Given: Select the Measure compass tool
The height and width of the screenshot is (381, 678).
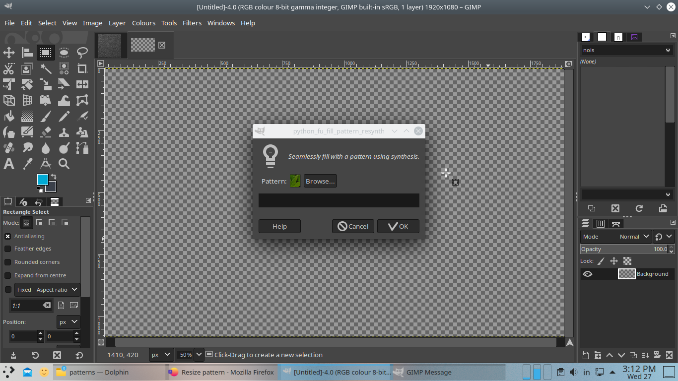Looking at the screenshot, I should 46,164.
